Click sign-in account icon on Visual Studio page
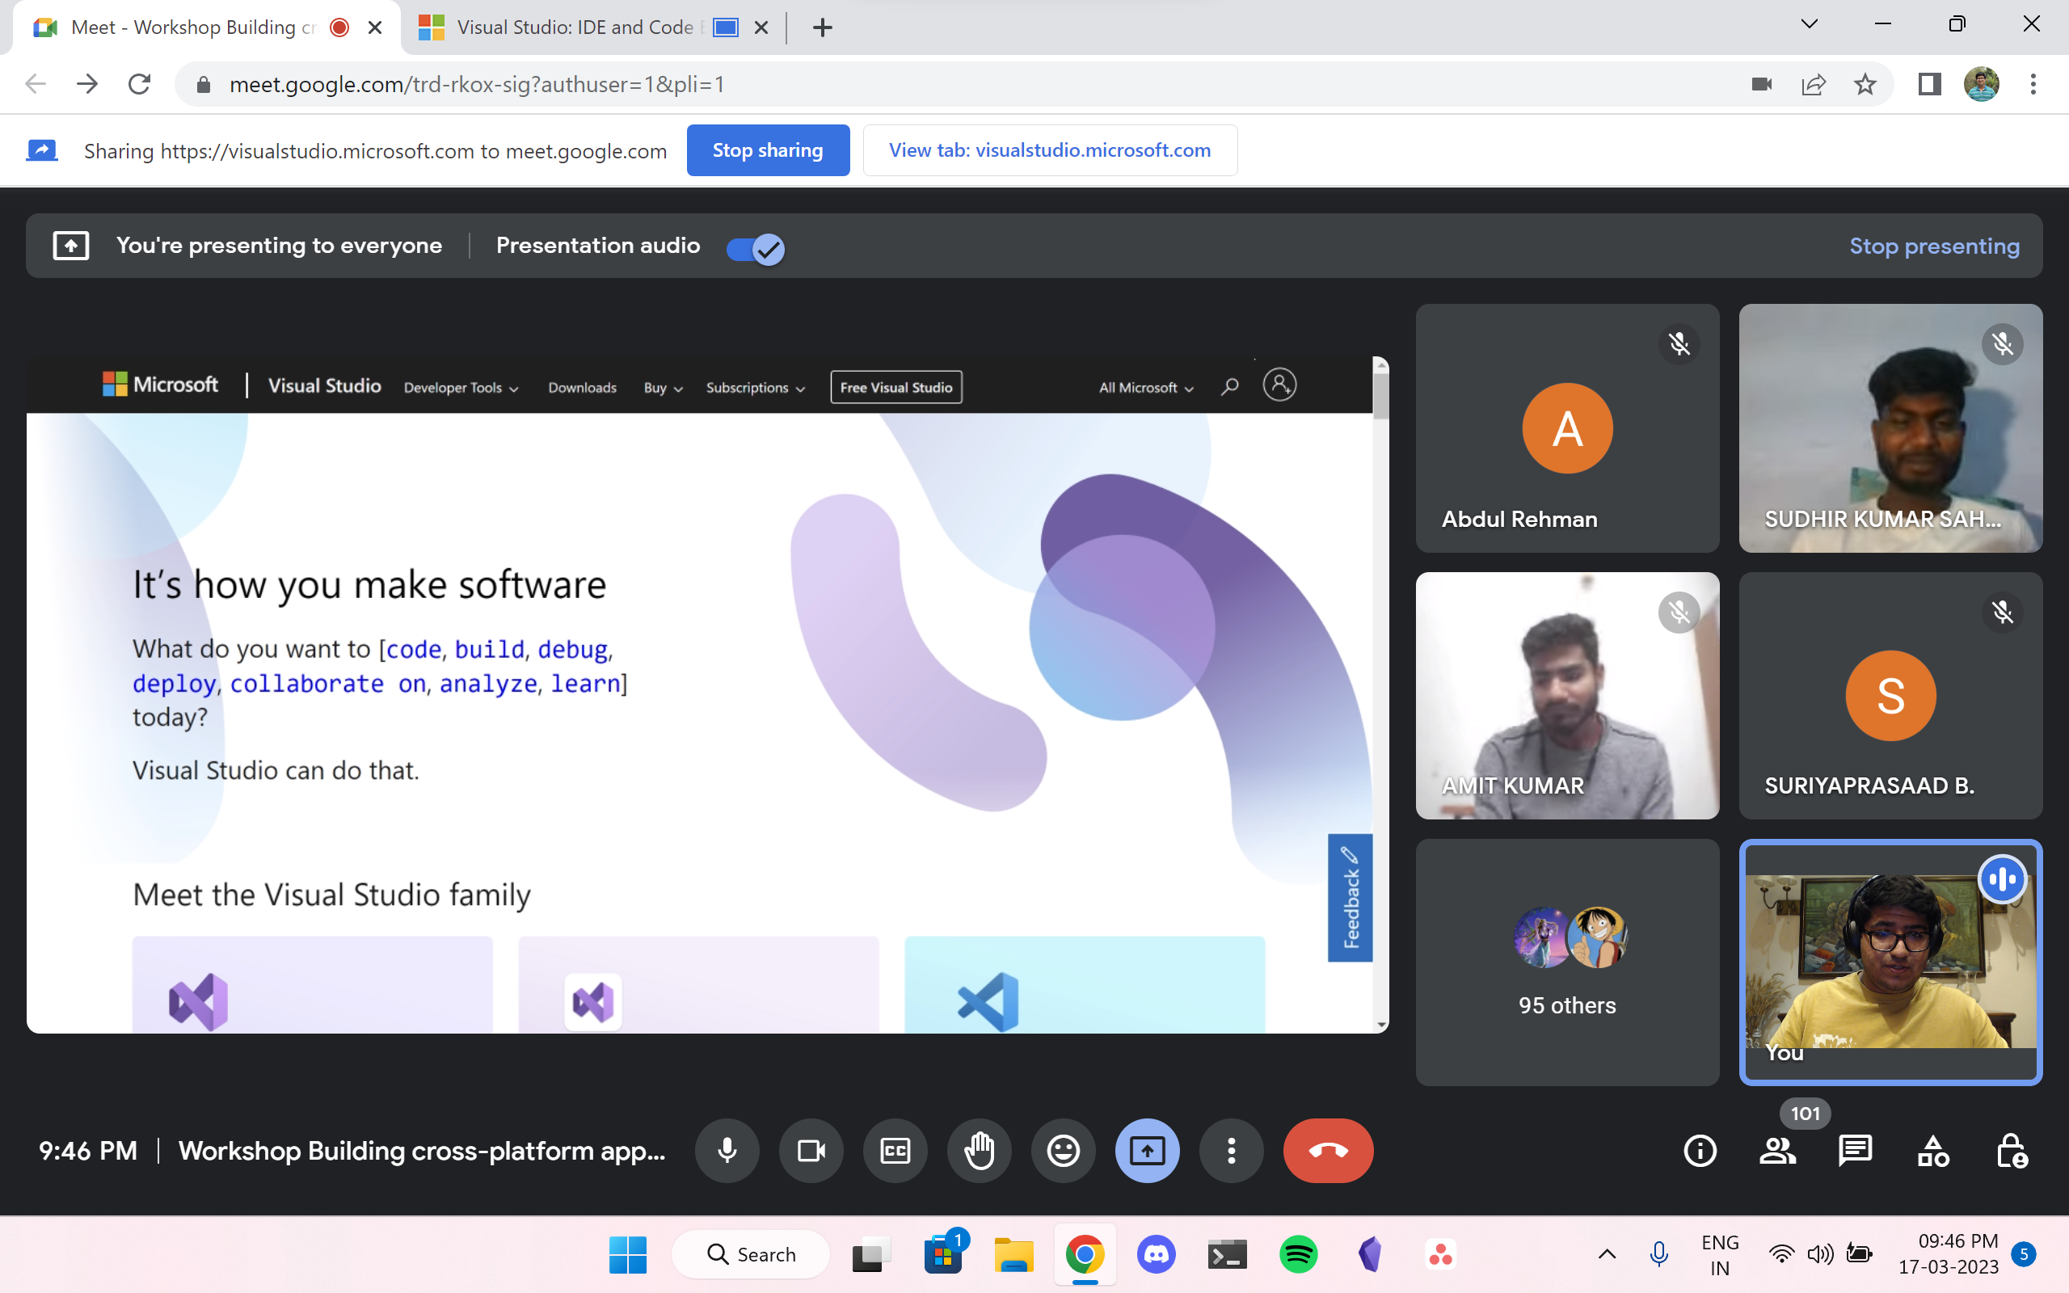Screen dimensions: 2069x1293 (x=1279, y=385)
